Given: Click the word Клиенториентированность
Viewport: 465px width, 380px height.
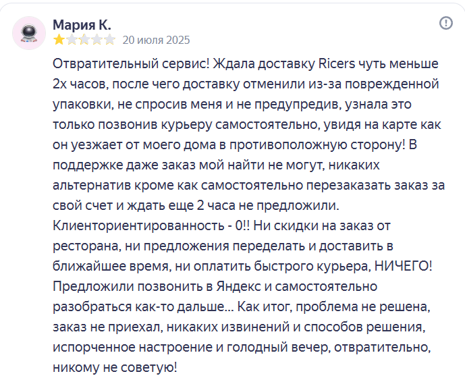Looking at the screenshot, I should pos(138,225).
